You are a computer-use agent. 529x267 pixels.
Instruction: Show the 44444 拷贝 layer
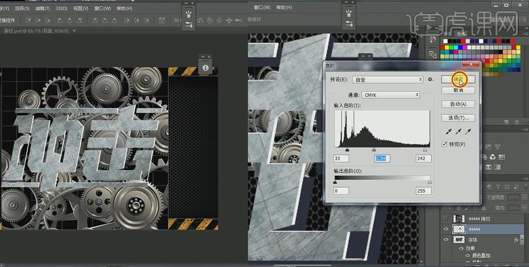point(447,218)
